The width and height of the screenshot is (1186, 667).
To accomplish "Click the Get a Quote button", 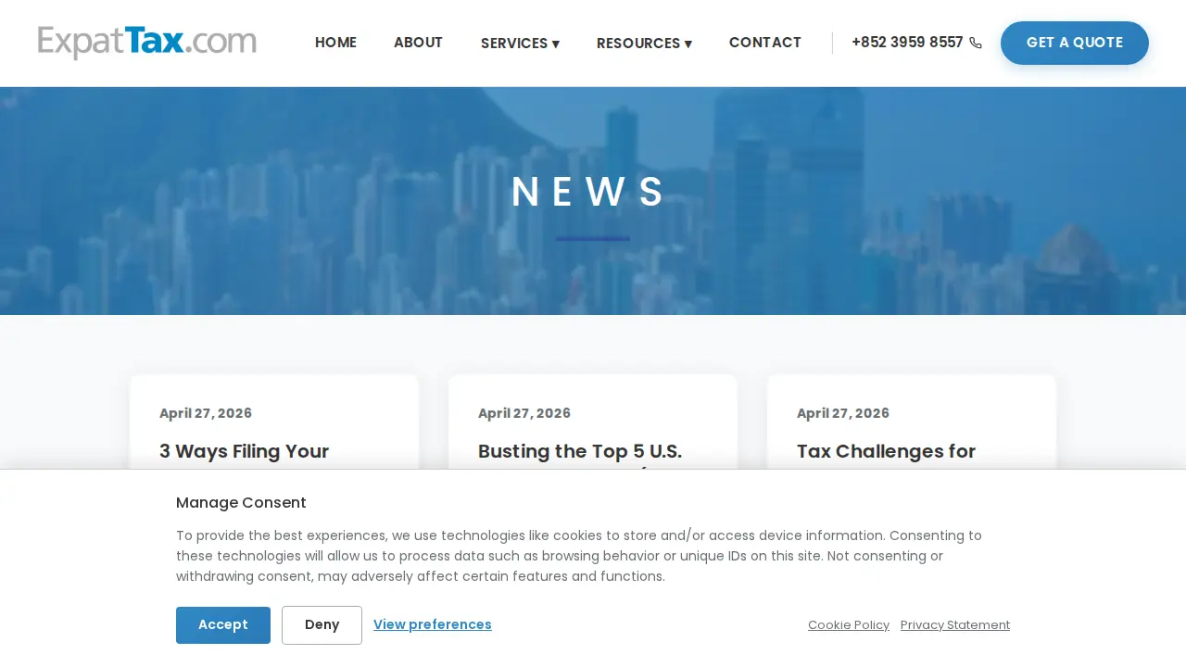I will tap(1075, 43).
